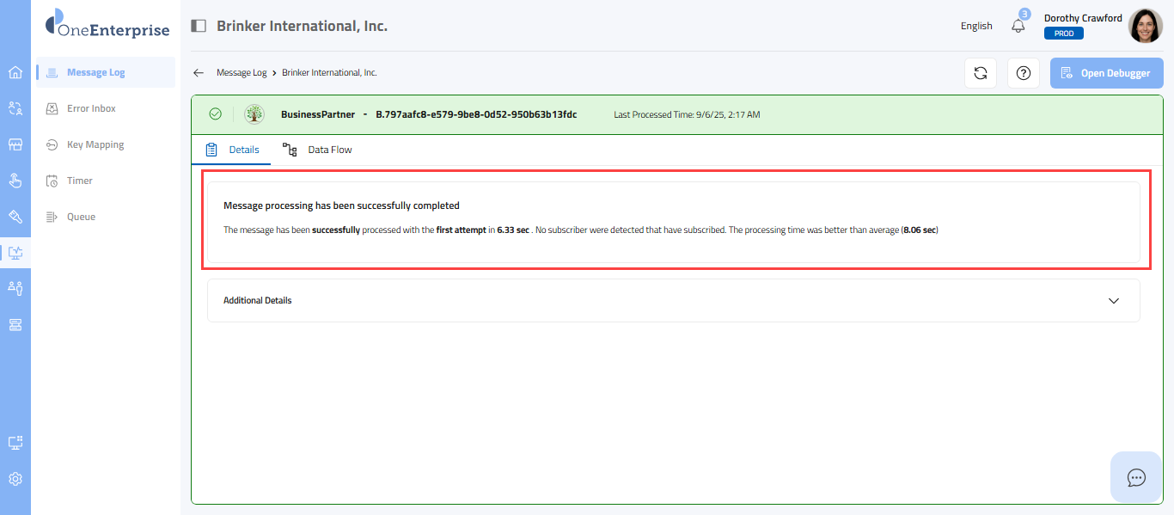The width and height of the screenshot is (1174, 515).
Task: Open the chat bubble widget
Action: (x=1136, y=477)
